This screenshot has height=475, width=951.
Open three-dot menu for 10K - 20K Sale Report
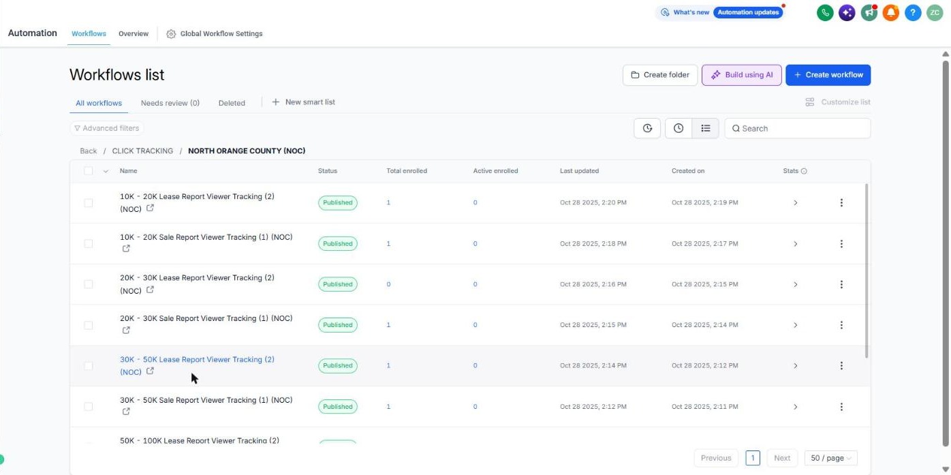841,243
